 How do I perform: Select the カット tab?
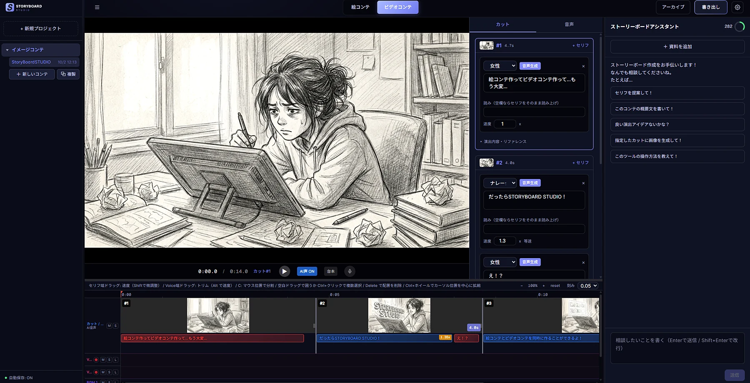click(x=502, y=25)
